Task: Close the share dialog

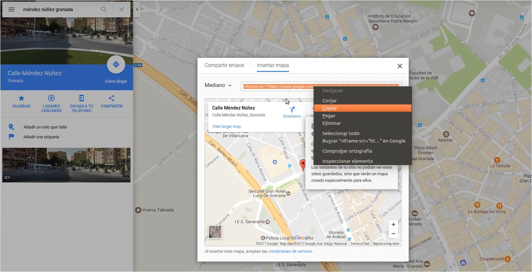Action: pyautogui.click(x=400, y=66)
